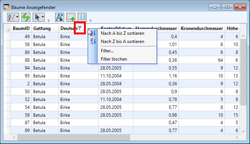Select BaumID cell 58
Screen dimensions: 250x144
coord(21,45)
